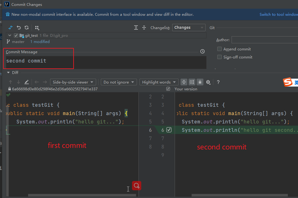
Task: Click the red magnifier search icon
Action: pos(137,185)
